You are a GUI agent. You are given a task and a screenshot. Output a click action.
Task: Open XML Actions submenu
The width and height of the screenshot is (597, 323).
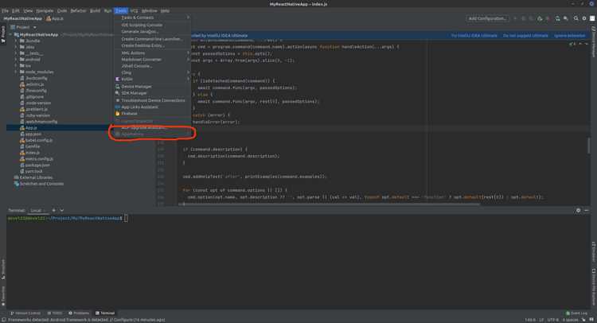(152, 53)
